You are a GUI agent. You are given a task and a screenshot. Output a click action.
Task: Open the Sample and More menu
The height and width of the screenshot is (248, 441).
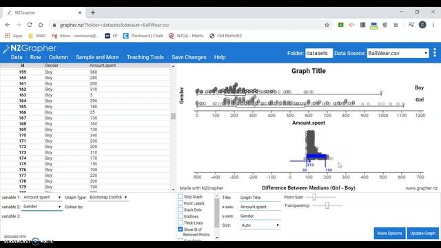(97, 57)
